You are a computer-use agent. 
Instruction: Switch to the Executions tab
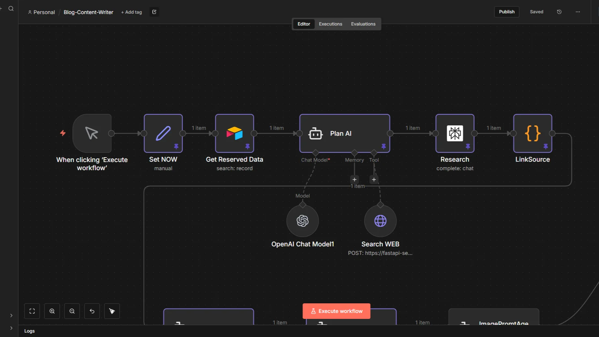(330, 24)
